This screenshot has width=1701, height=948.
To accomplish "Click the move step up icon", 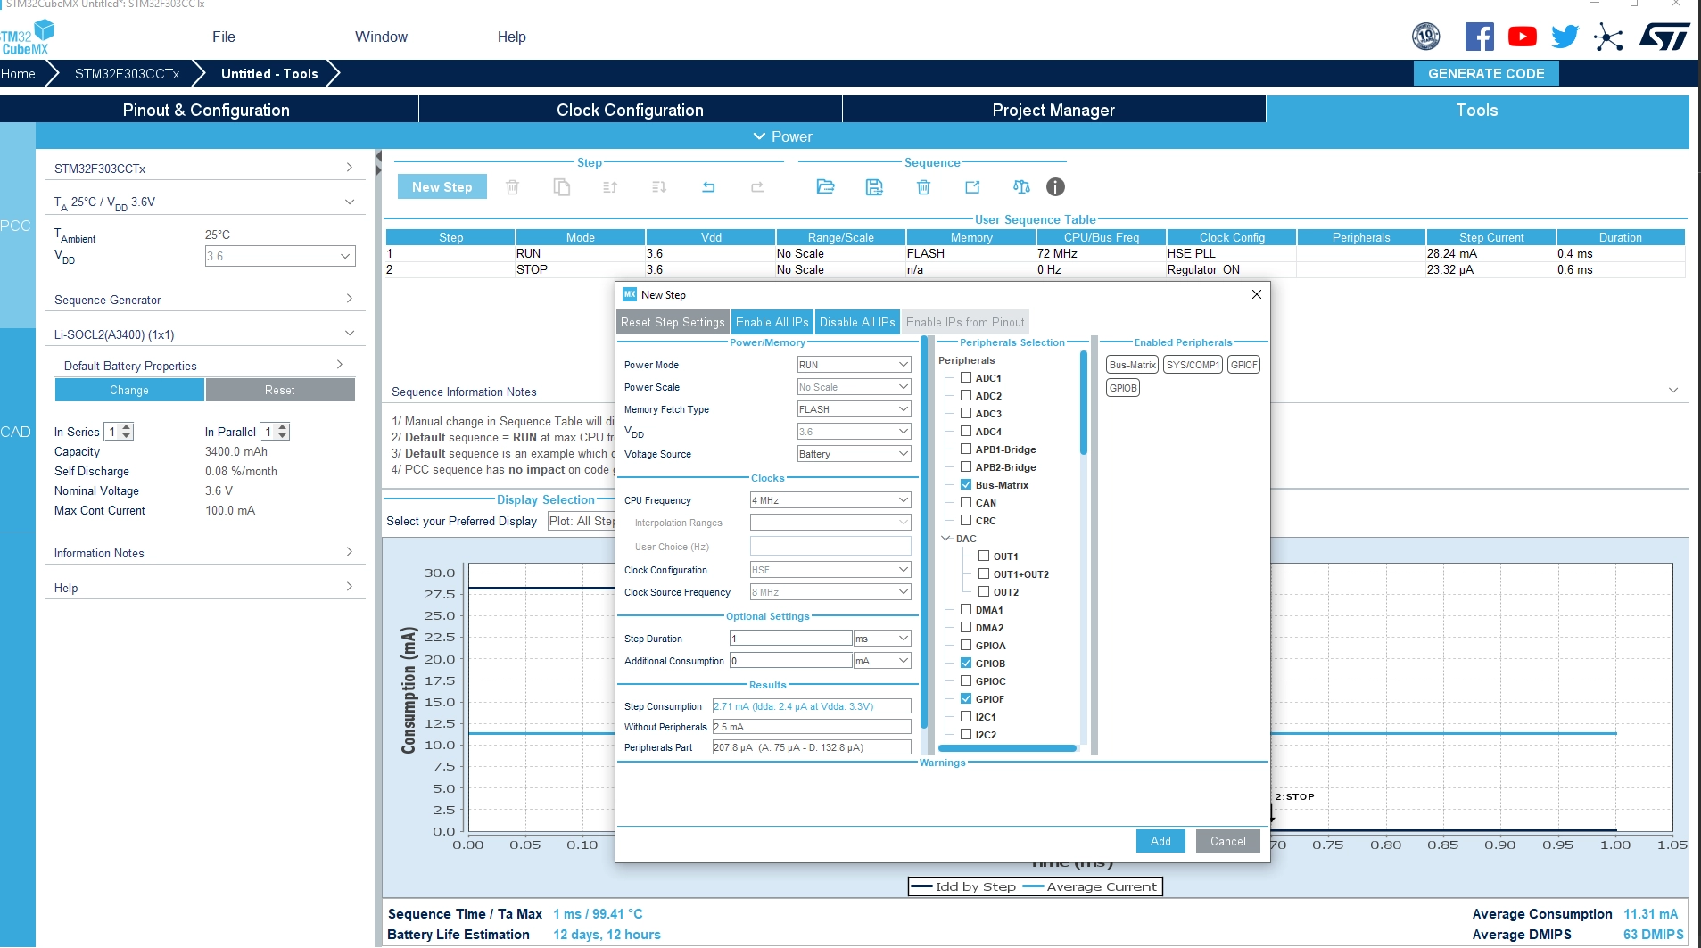I will (x=610, y=187).
